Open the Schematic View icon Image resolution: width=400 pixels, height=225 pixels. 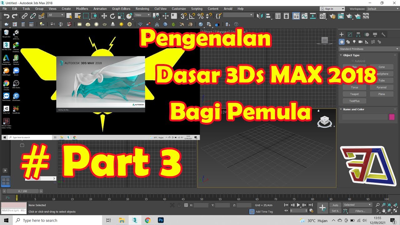click(x=313, y=16)
